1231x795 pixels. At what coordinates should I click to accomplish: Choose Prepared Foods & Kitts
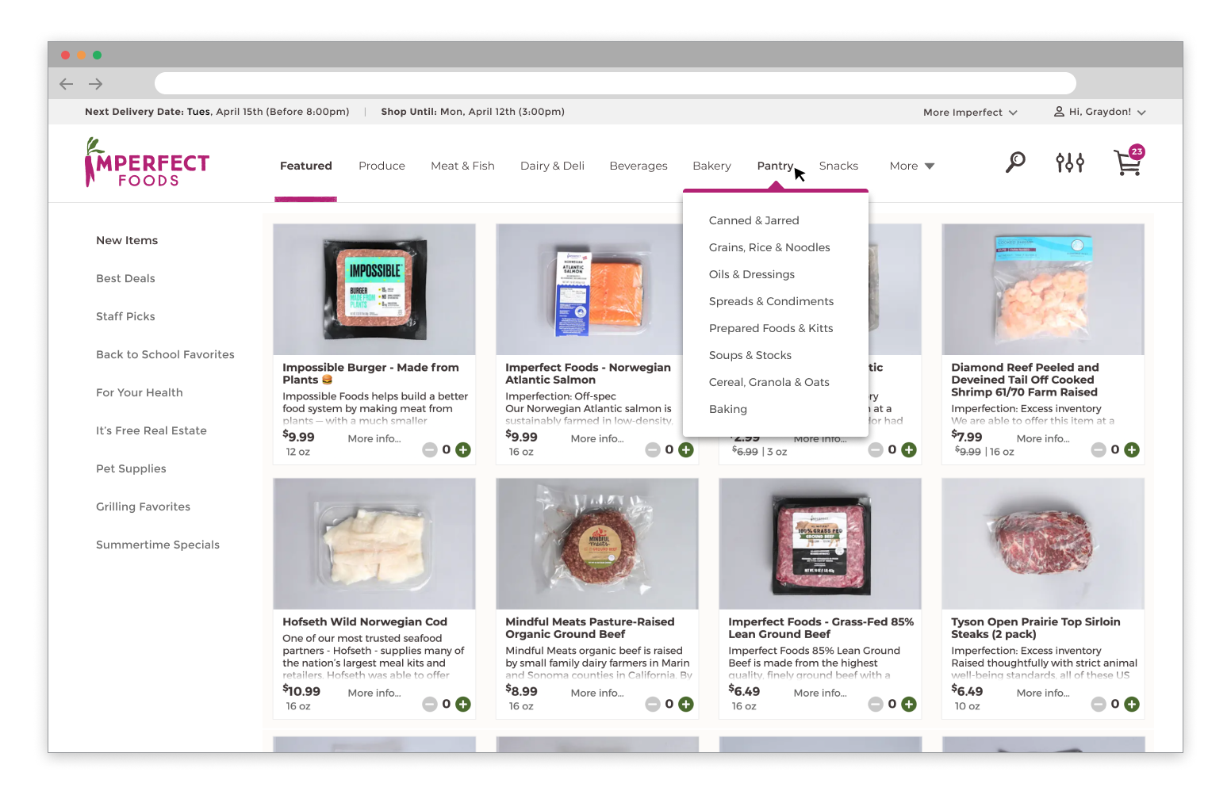(x=771, y=328)
